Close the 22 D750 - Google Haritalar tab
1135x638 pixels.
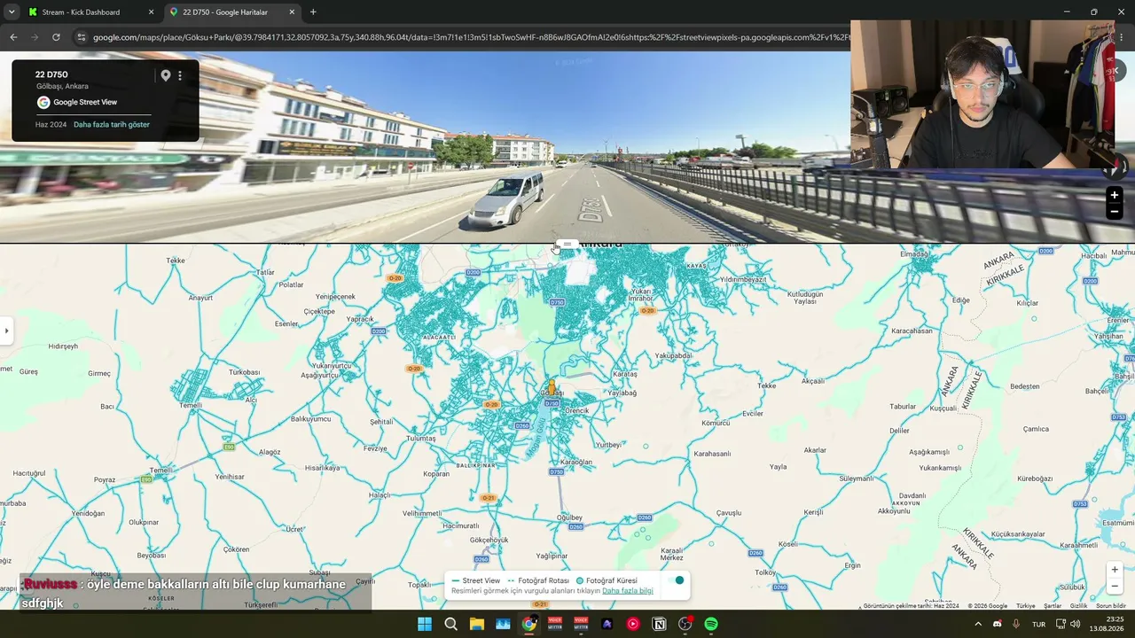click(x=292, y=12)
